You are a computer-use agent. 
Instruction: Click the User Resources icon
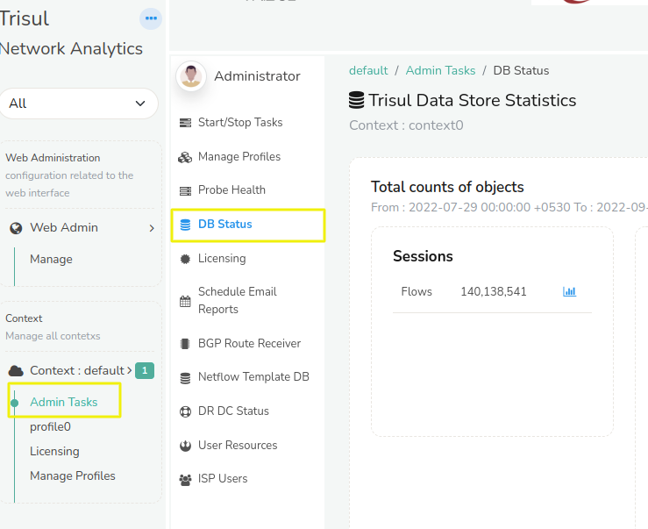185,446
